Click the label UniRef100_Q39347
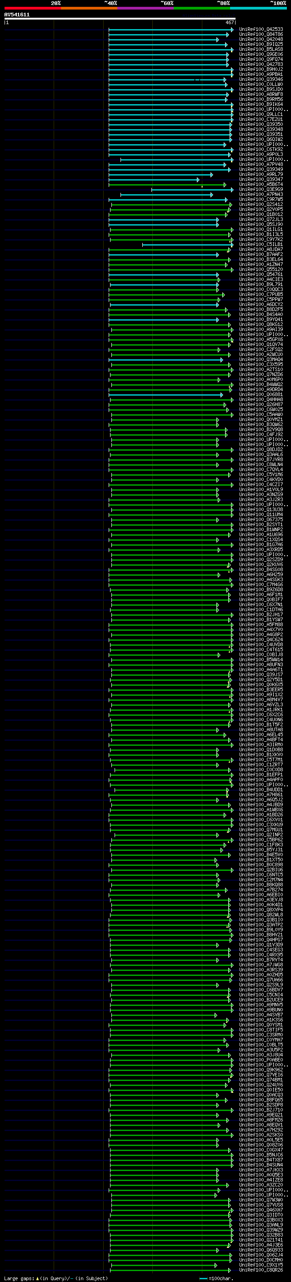Image resolution: width=291 pixels, height=1282 pixels. (261, 180)
